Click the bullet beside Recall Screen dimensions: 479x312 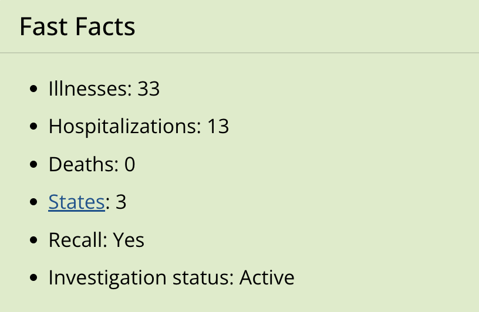[33, 240]
